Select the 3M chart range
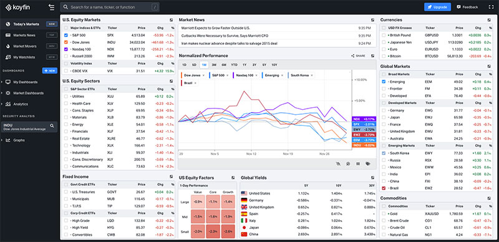The height and width of the screenshot is (242, 499). (214, 65)
